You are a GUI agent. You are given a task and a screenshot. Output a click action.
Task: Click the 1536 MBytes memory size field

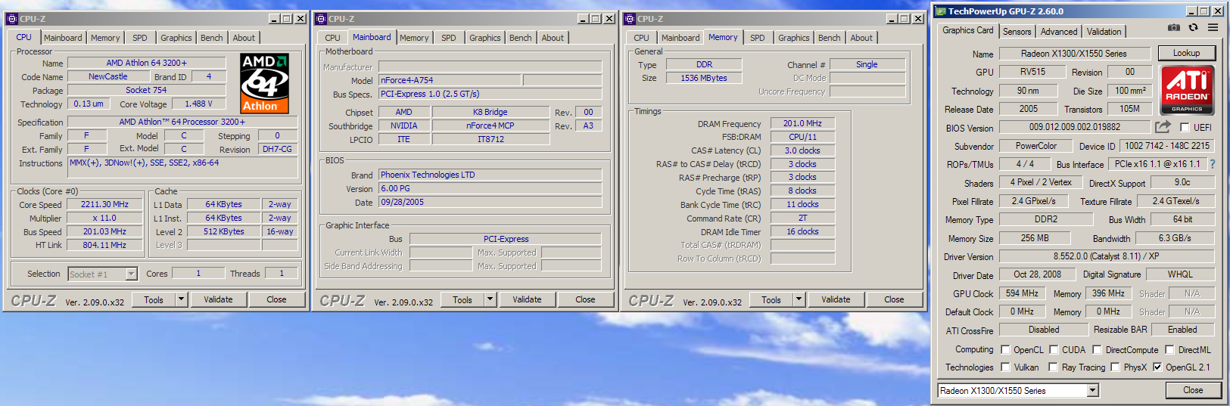pos(704,78)
